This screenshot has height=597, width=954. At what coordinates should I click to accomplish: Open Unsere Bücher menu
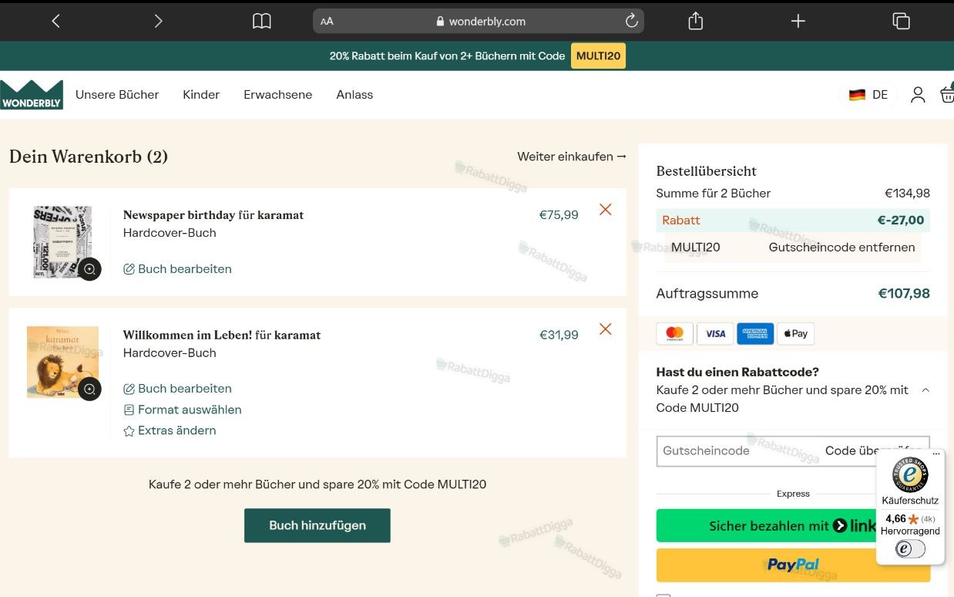[x=117, y=95]
